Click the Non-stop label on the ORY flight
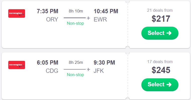The image size is (191, 100). point(75,23)
